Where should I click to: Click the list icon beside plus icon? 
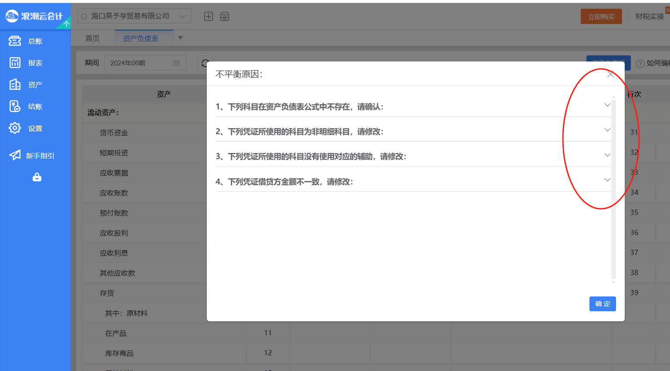pyautogui.click(x=225, y=17)
